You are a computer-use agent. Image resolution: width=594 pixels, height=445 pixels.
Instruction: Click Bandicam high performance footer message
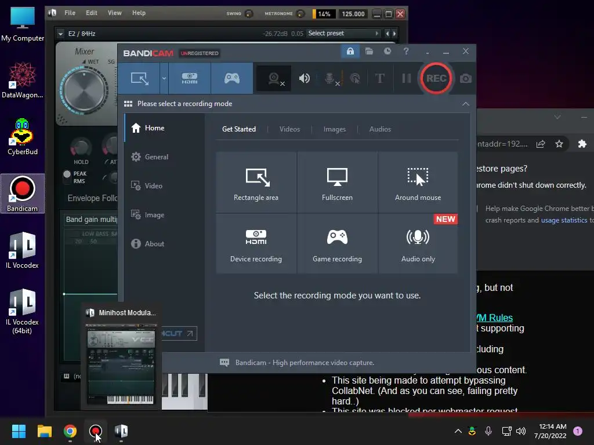pyautogui.click(x=305, y=363)
